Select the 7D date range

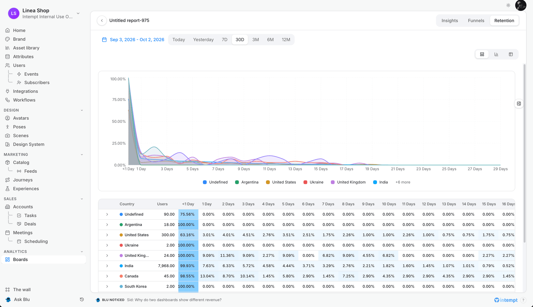224,40
